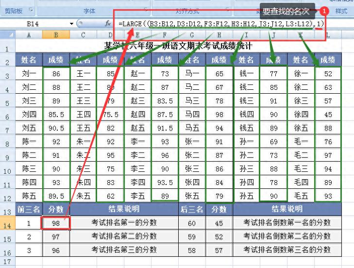Select 毛二's score 97
The height and width of the screenshot is (268, 354).
[x=328, y=155]
